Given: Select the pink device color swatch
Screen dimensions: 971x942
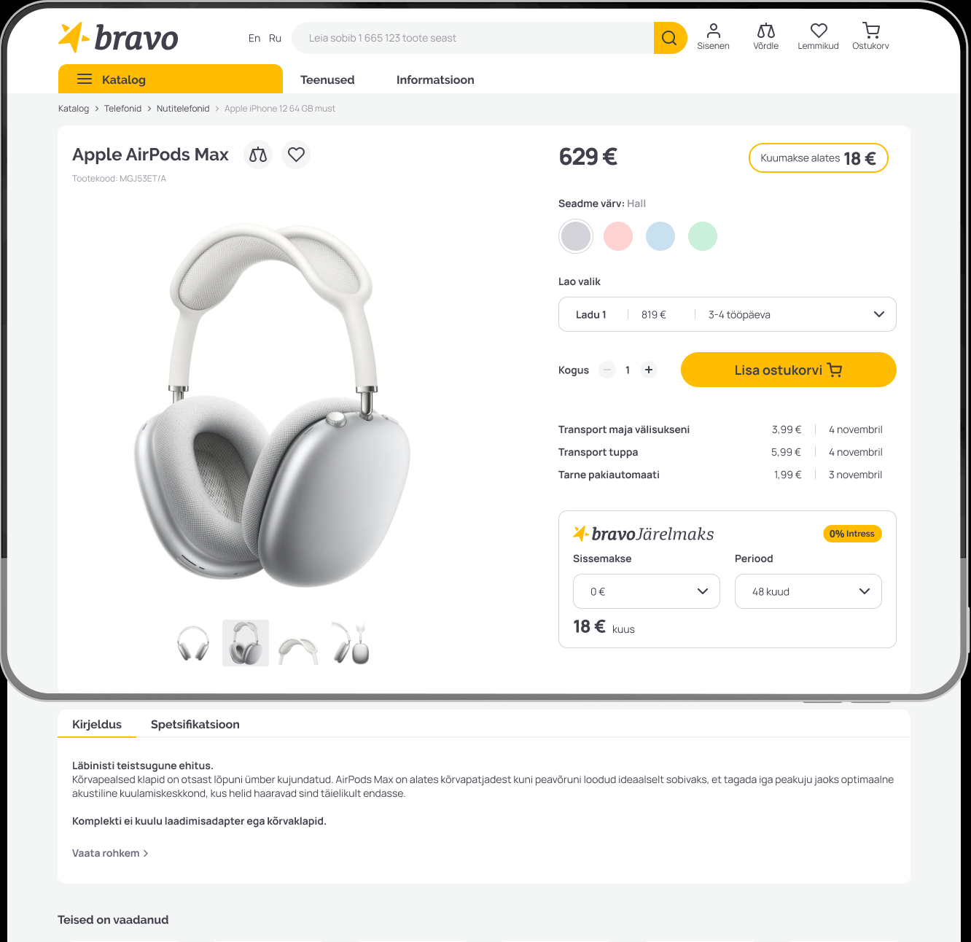Looking at the screenshot, I should coord(618,236).
